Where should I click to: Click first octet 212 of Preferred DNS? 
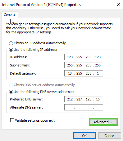tap(70, 99)
